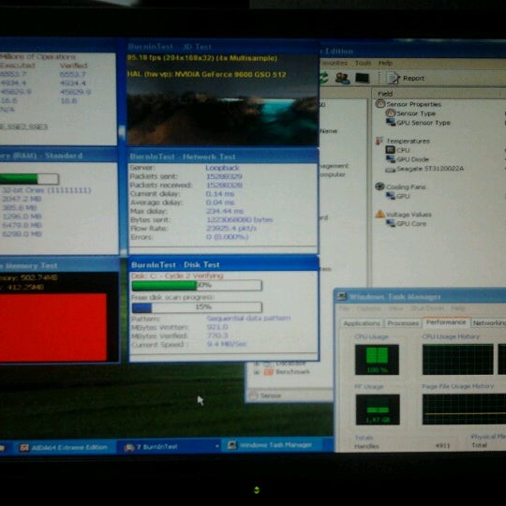
Task: Click the Loopback server value in Network Test
Action: (x=222, y=168)
